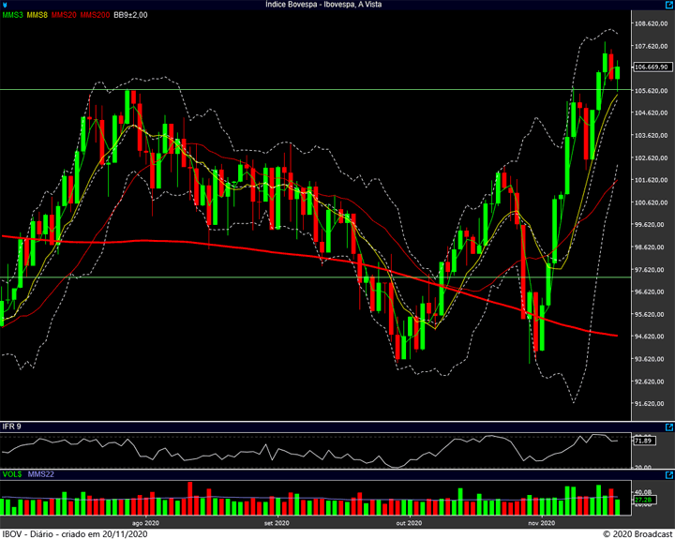Maximize the VOL$ volume panel
675x539 pixels.
(x=668, y=475)
